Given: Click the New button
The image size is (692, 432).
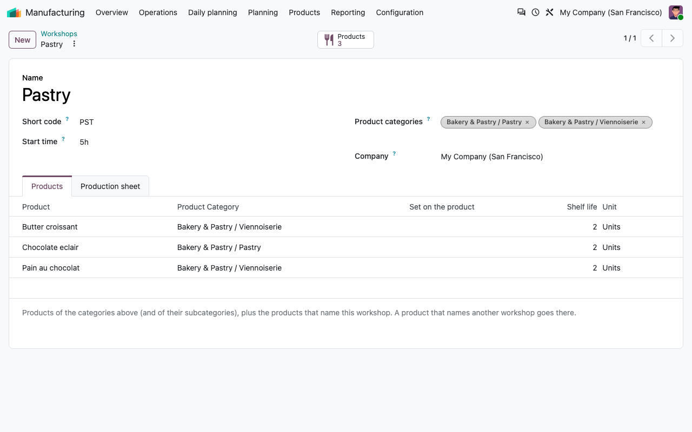Looking at the screenshot, I should (22, 39).
